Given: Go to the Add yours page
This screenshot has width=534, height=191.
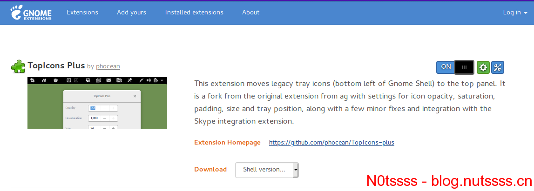Looking at the screenshot, I should point(131,12).
